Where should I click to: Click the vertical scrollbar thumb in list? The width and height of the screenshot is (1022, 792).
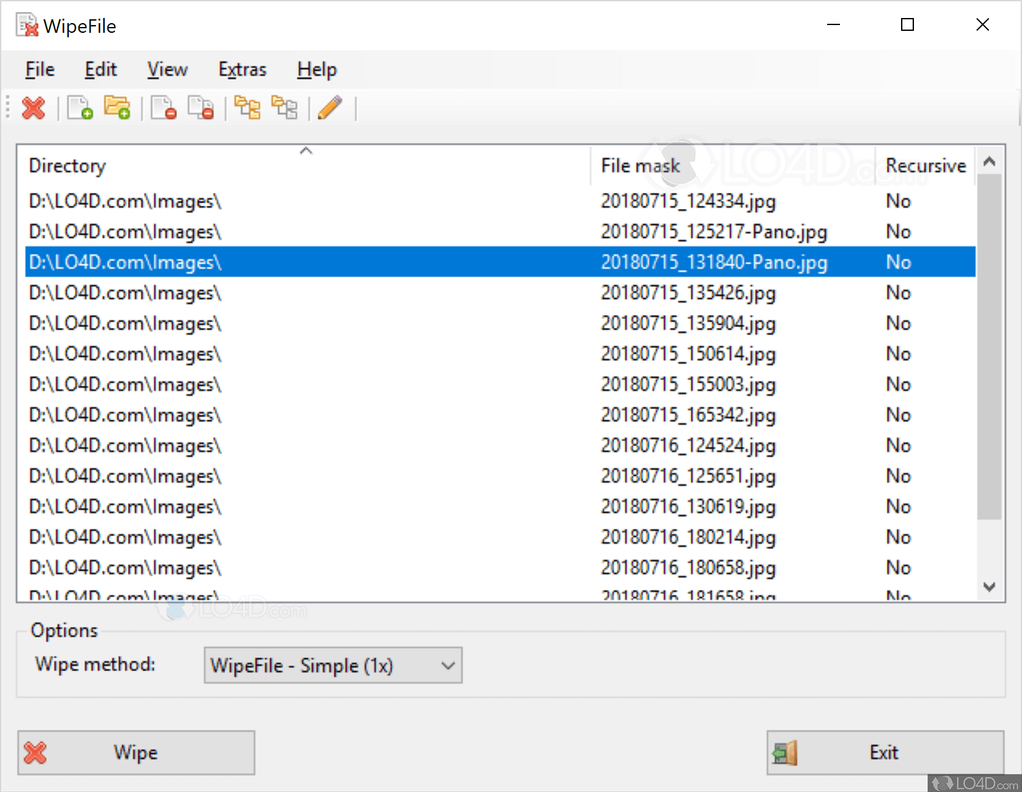[990, 347]
